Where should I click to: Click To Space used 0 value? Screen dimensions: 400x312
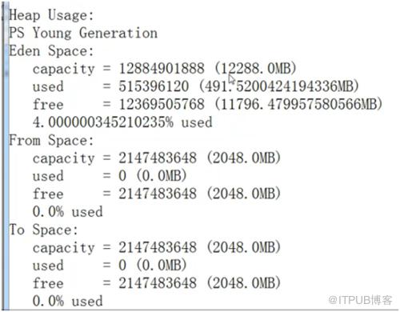pyautogui.click(x=122, y=266)
